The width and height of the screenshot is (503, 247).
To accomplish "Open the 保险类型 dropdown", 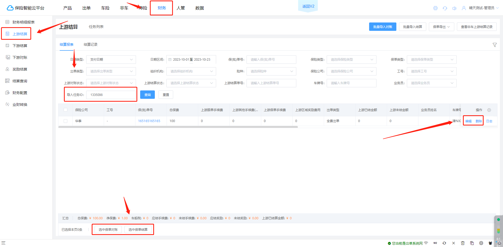I will (x=351, y=60).
